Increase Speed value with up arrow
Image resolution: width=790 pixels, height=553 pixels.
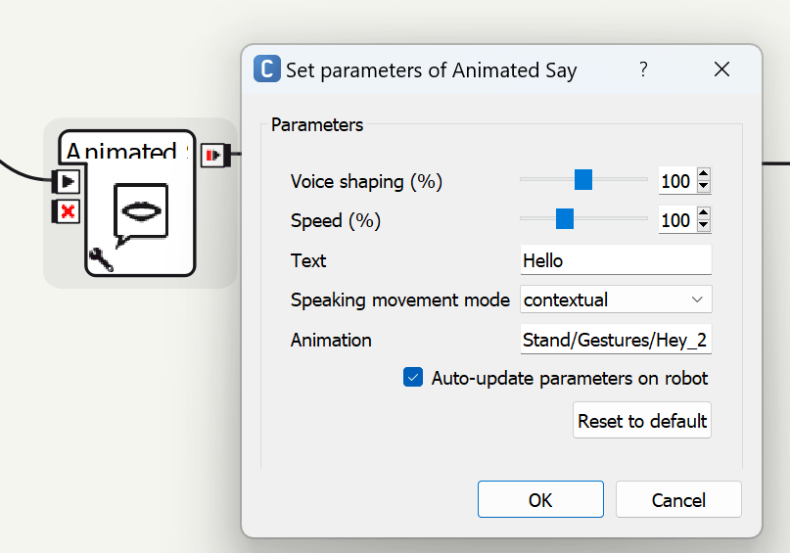[703, 214]
